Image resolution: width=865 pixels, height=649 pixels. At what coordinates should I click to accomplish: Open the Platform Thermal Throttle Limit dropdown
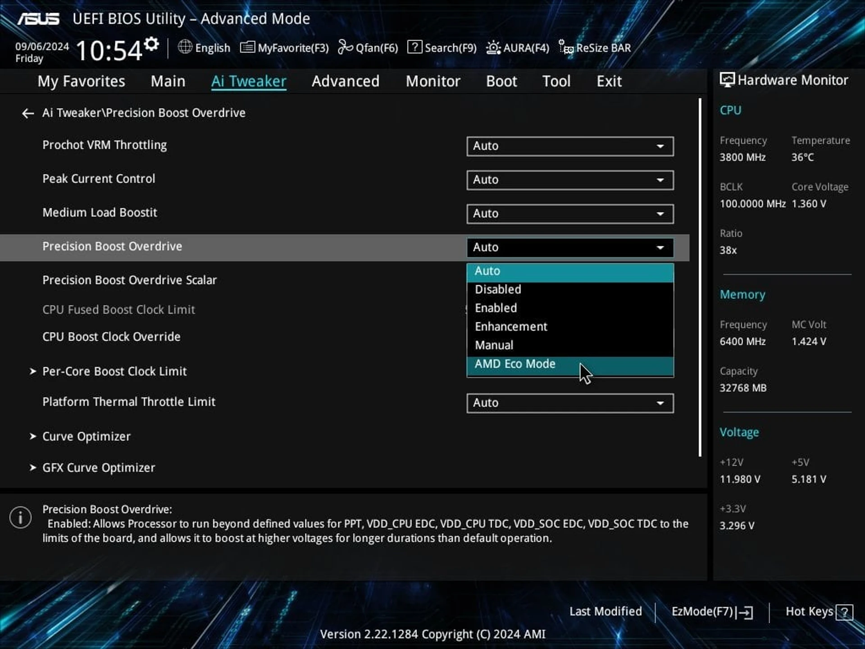click(570, 403)
